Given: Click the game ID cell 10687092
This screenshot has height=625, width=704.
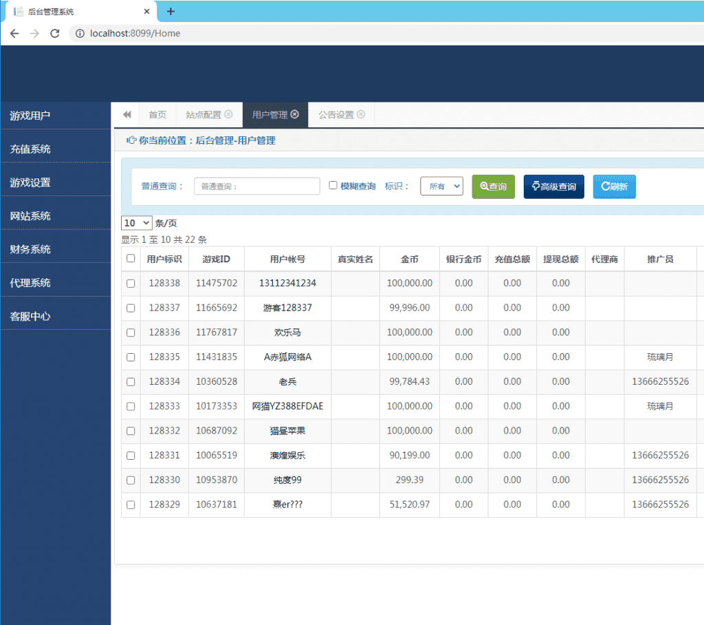Looking at the screenshot, I should [217, 431].
